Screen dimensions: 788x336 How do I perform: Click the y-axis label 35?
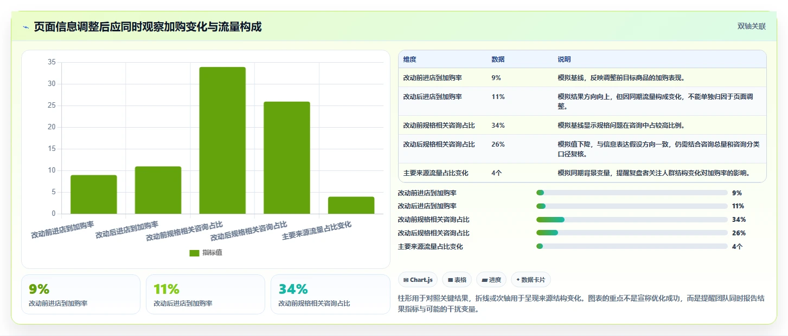[x=52, y=62]
